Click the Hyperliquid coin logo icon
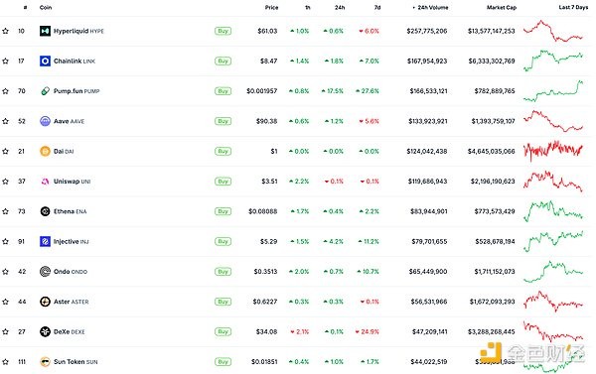The width and height of the screenshot is (596, 374). 45,31
